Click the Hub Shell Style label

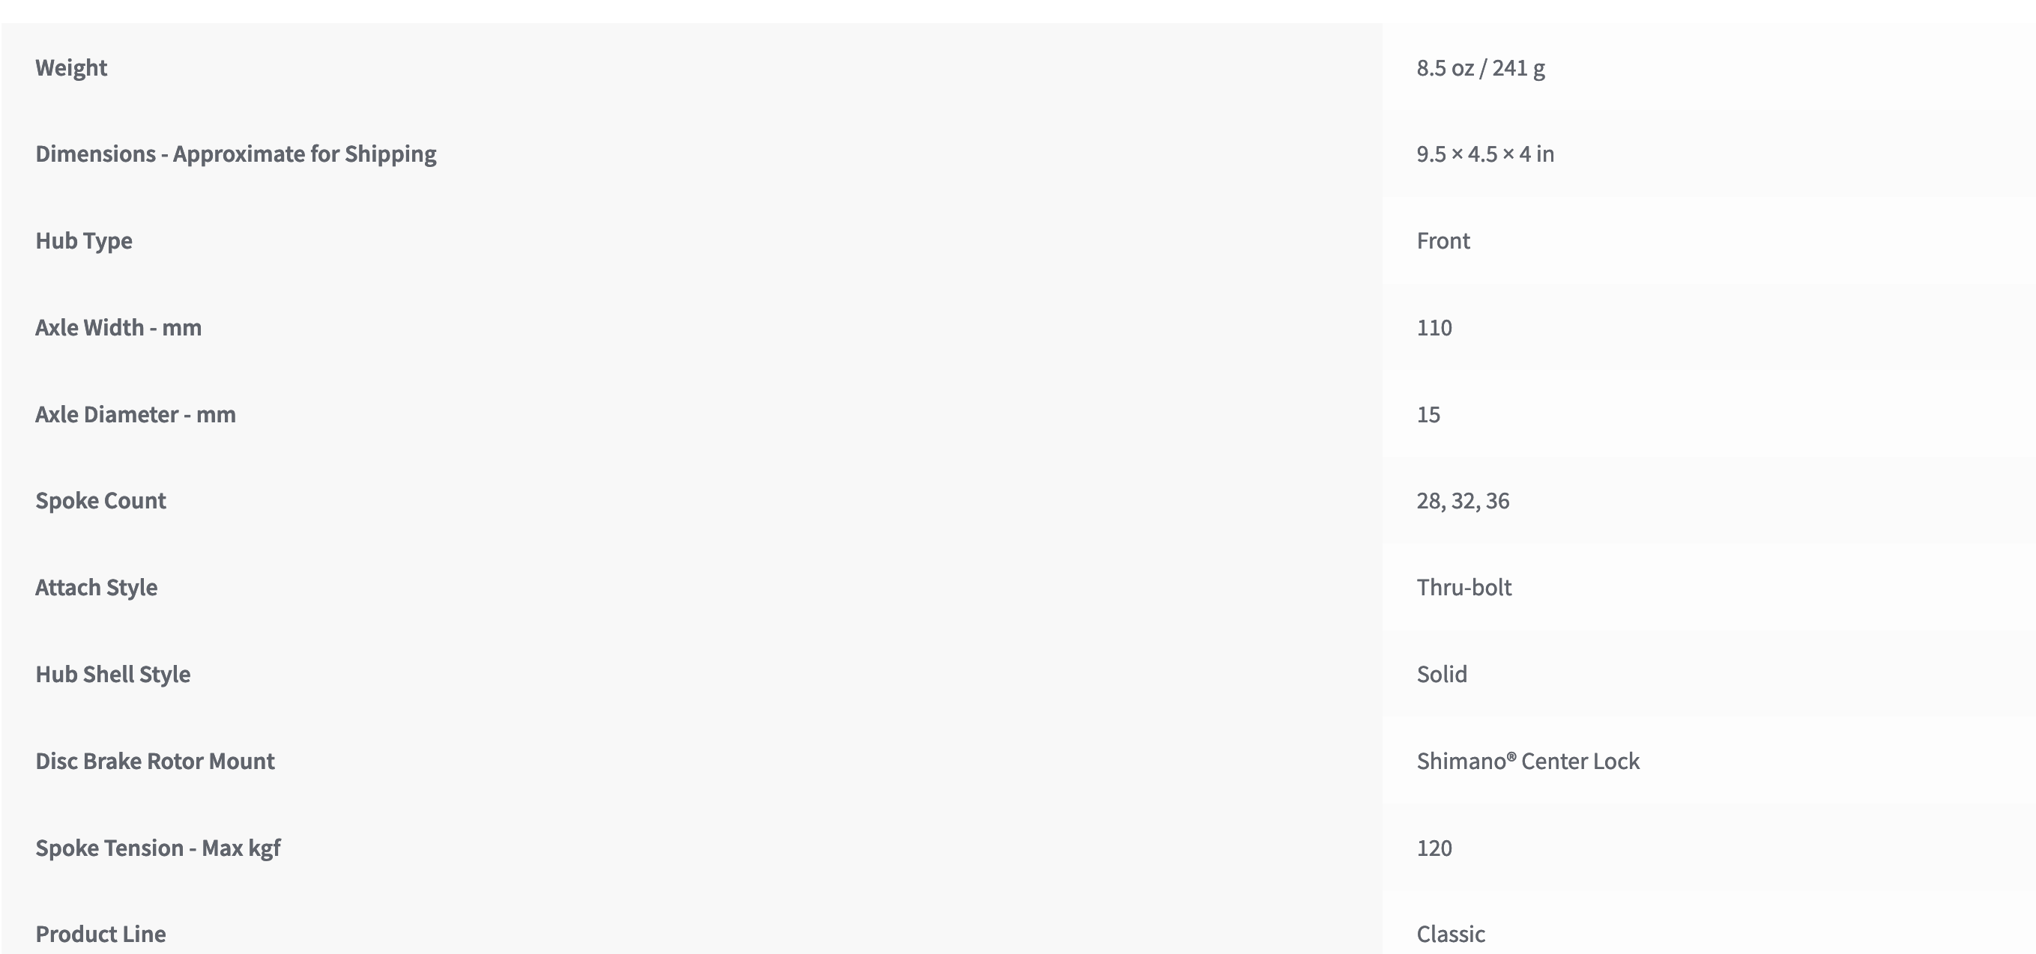[x=113, y=675]
